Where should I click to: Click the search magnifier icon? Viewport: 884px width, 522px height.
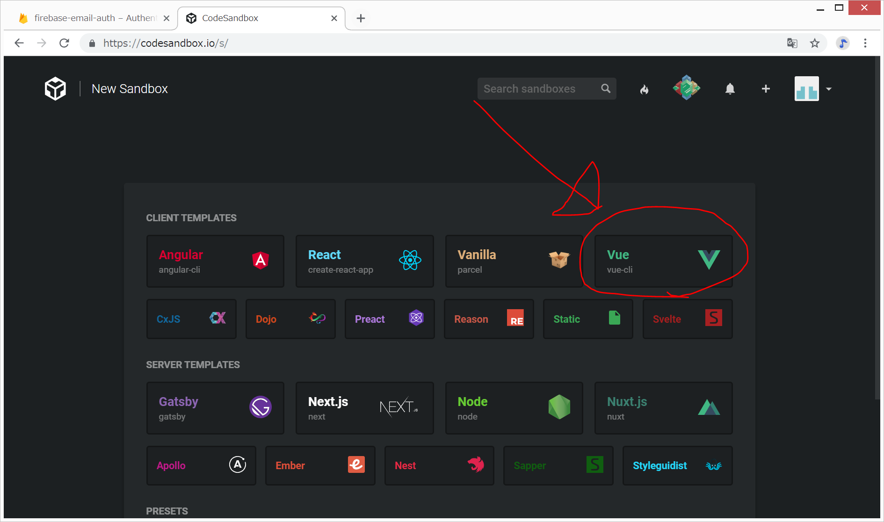tap(606, 88)
